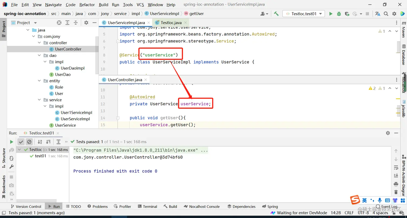Build project with the hammer icon
407x218 pixels.
[276, 14]
